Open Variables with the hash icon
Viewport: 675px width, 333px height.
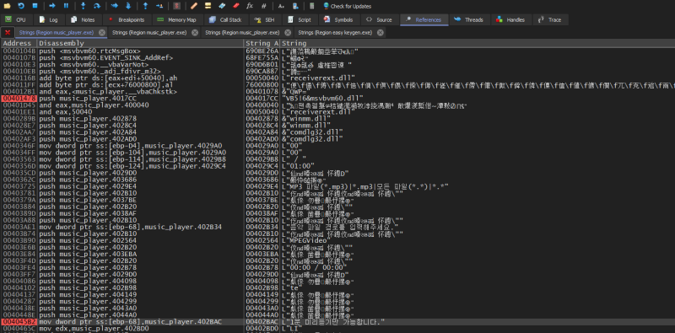tap(263, 6)
